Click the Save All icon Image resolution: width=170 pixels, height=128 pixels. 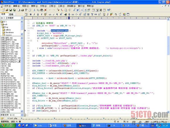(x=14, y=10)
